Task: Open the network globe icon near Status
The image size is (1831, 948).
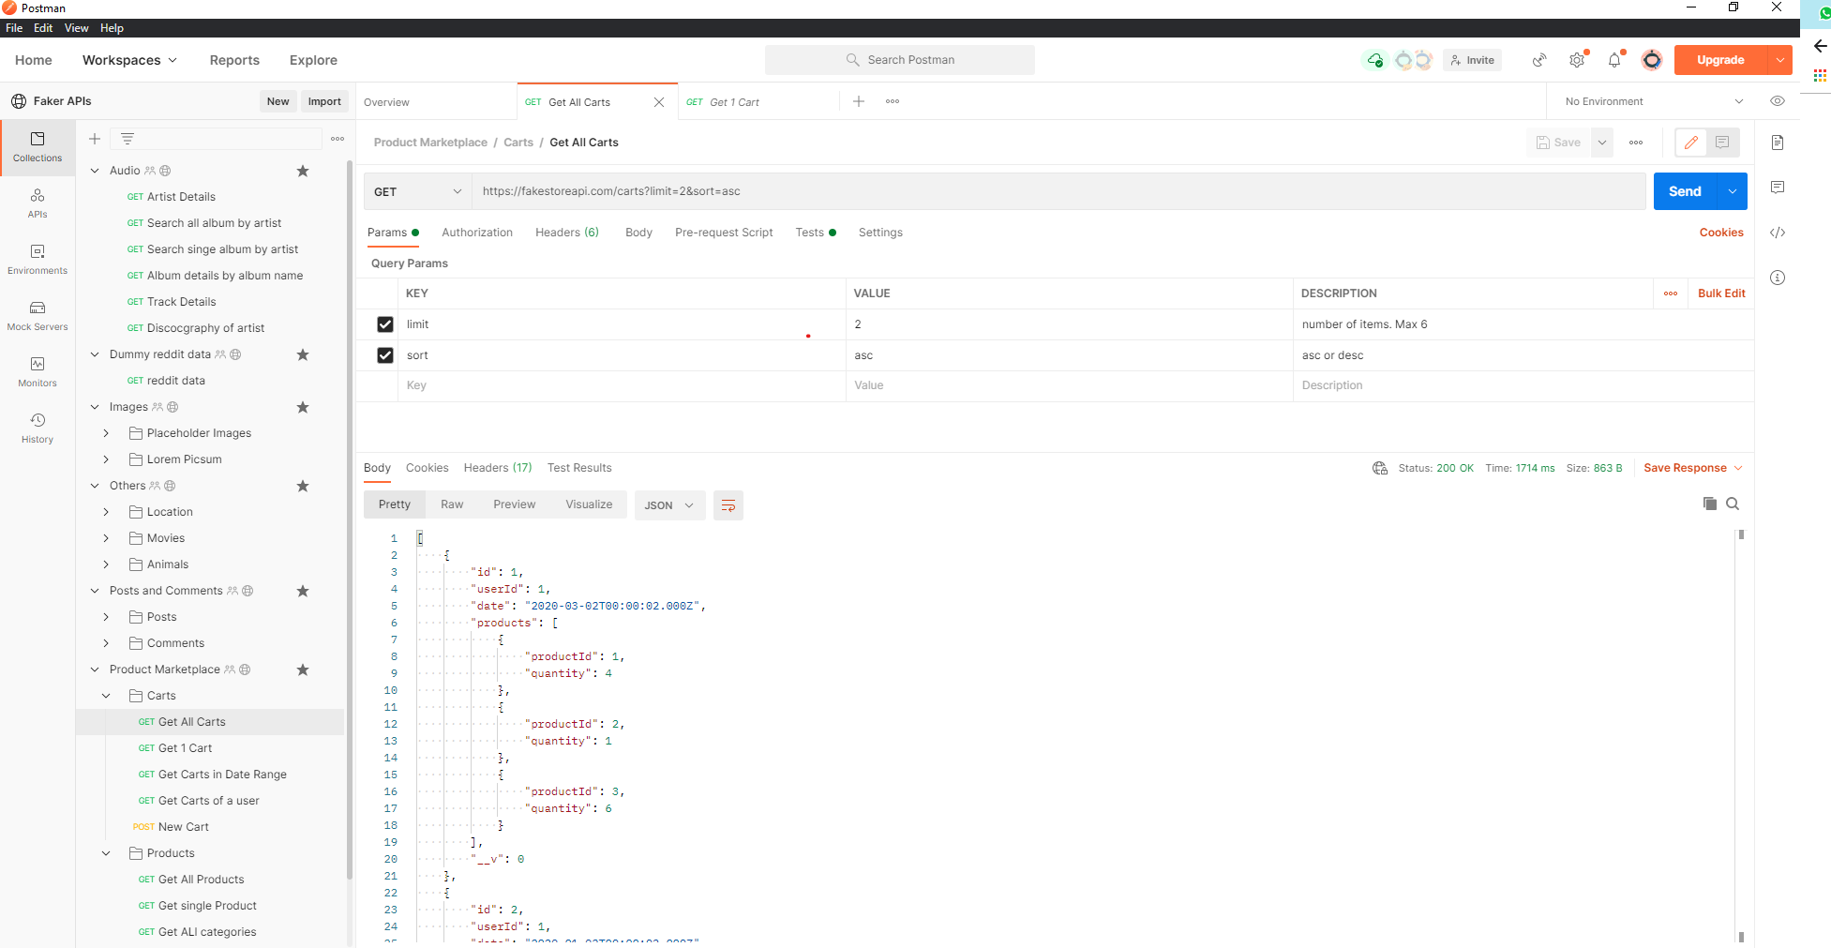Action: click(x=1380, y=468)
